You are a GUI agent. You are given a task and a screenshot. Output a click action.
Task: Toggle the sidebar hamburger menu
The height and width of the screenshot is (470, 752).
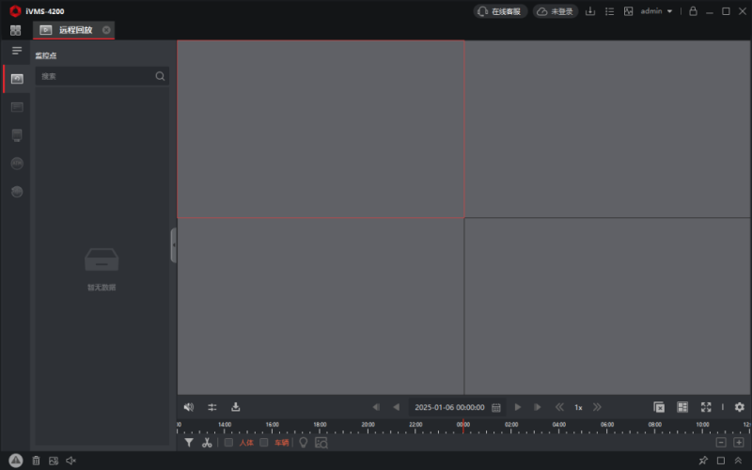click(x=16, y=50)
